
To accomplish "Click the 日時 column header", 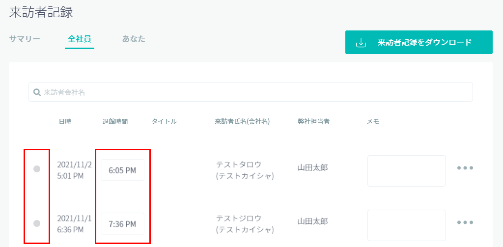I will tap(65, 122).
